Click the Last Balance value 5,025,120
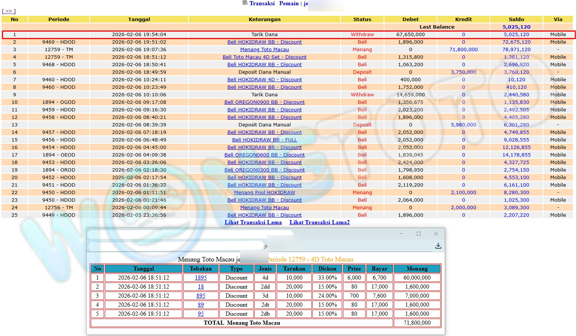 coord(516,27)
